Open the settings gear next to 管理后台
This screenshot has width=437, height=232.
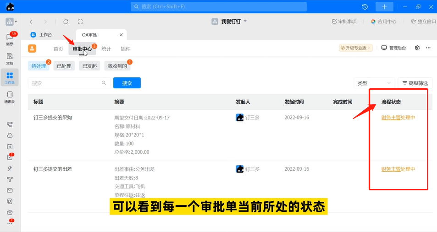[x=417, y=48]
